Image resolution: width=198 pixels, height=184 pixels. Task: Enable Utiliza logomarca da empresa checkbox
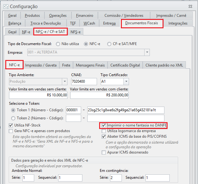104,131
